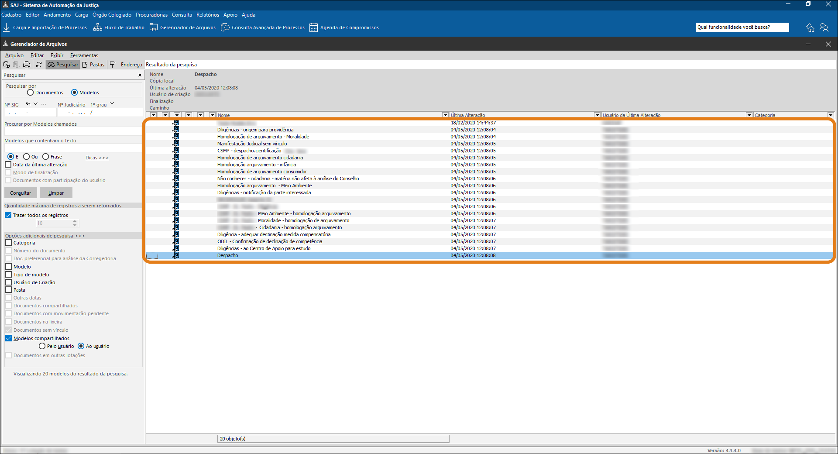Check the Categoria option checkbox
Screen dimensions: 838x454
[x=8, y=243]
